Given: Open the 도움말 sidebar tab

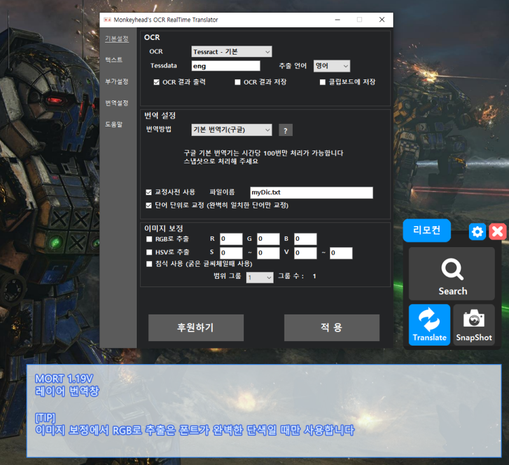Looking at the screenshot, I should point(114,124).
